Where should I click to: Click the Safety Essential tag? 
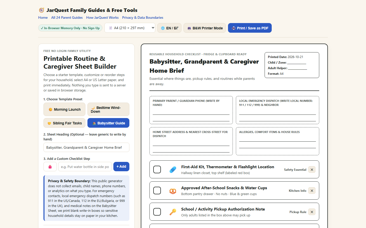point(295,170)
